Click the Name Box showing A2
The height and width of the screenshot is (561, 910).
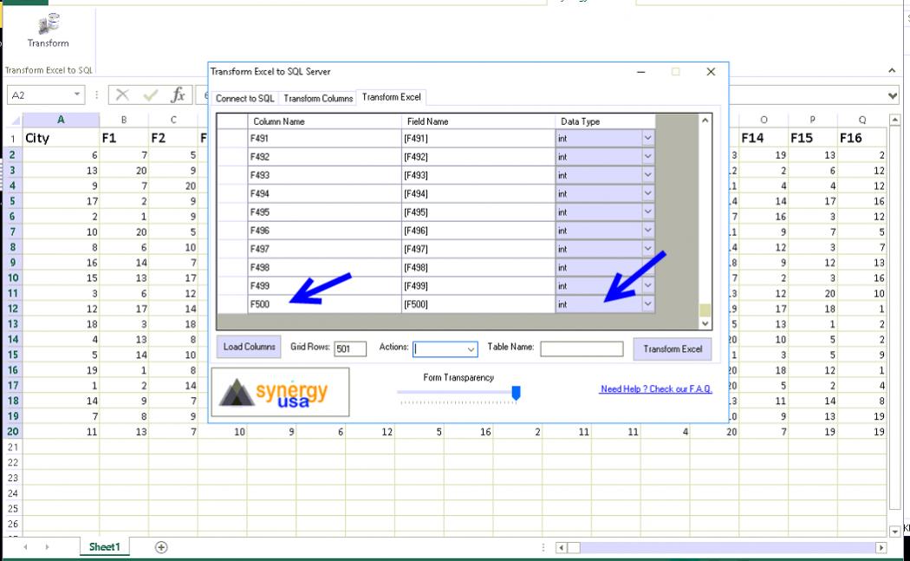pos(40,95)
